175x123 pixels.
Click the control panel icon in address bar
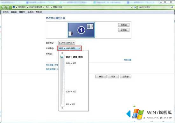click(x=14, y=7)
